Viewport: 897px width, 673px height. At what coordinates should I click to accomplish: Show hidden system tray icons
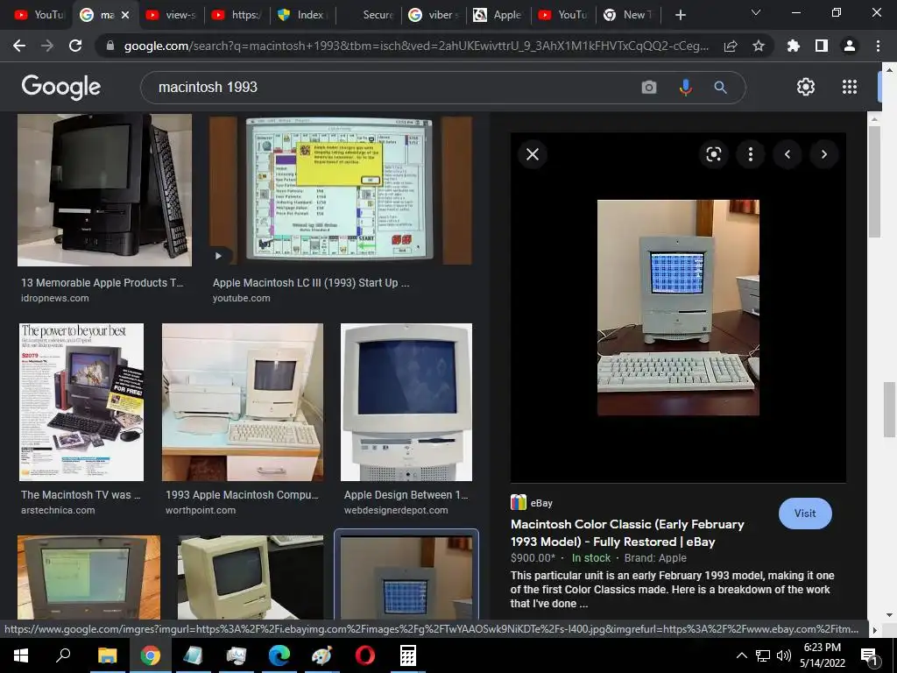point(741,655)
